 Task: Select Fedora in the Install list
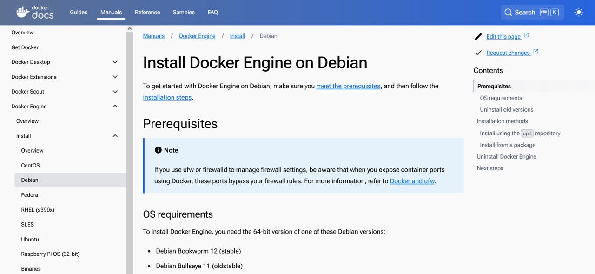[x=30, y=195]
